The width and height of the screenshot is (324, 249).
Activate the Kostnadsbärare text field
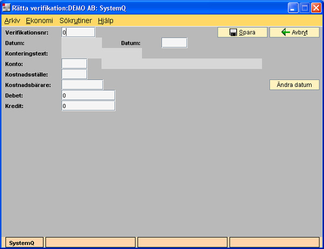click(x=82, y=84)
